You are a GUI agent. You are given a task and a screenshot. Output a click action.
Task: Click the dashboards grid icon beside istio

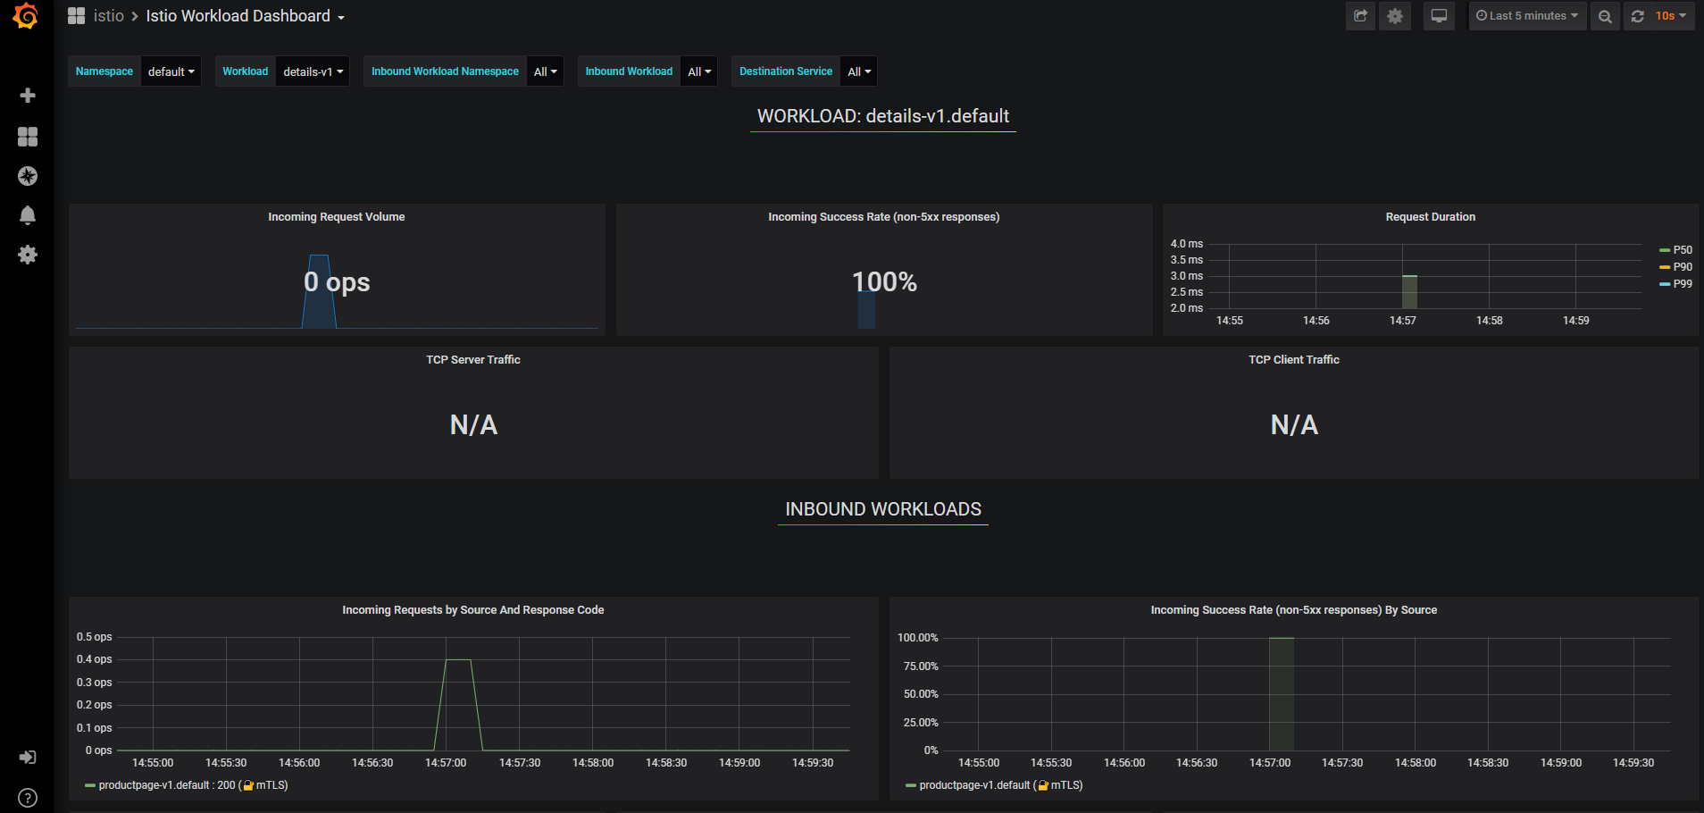click(x=77, y=16)
